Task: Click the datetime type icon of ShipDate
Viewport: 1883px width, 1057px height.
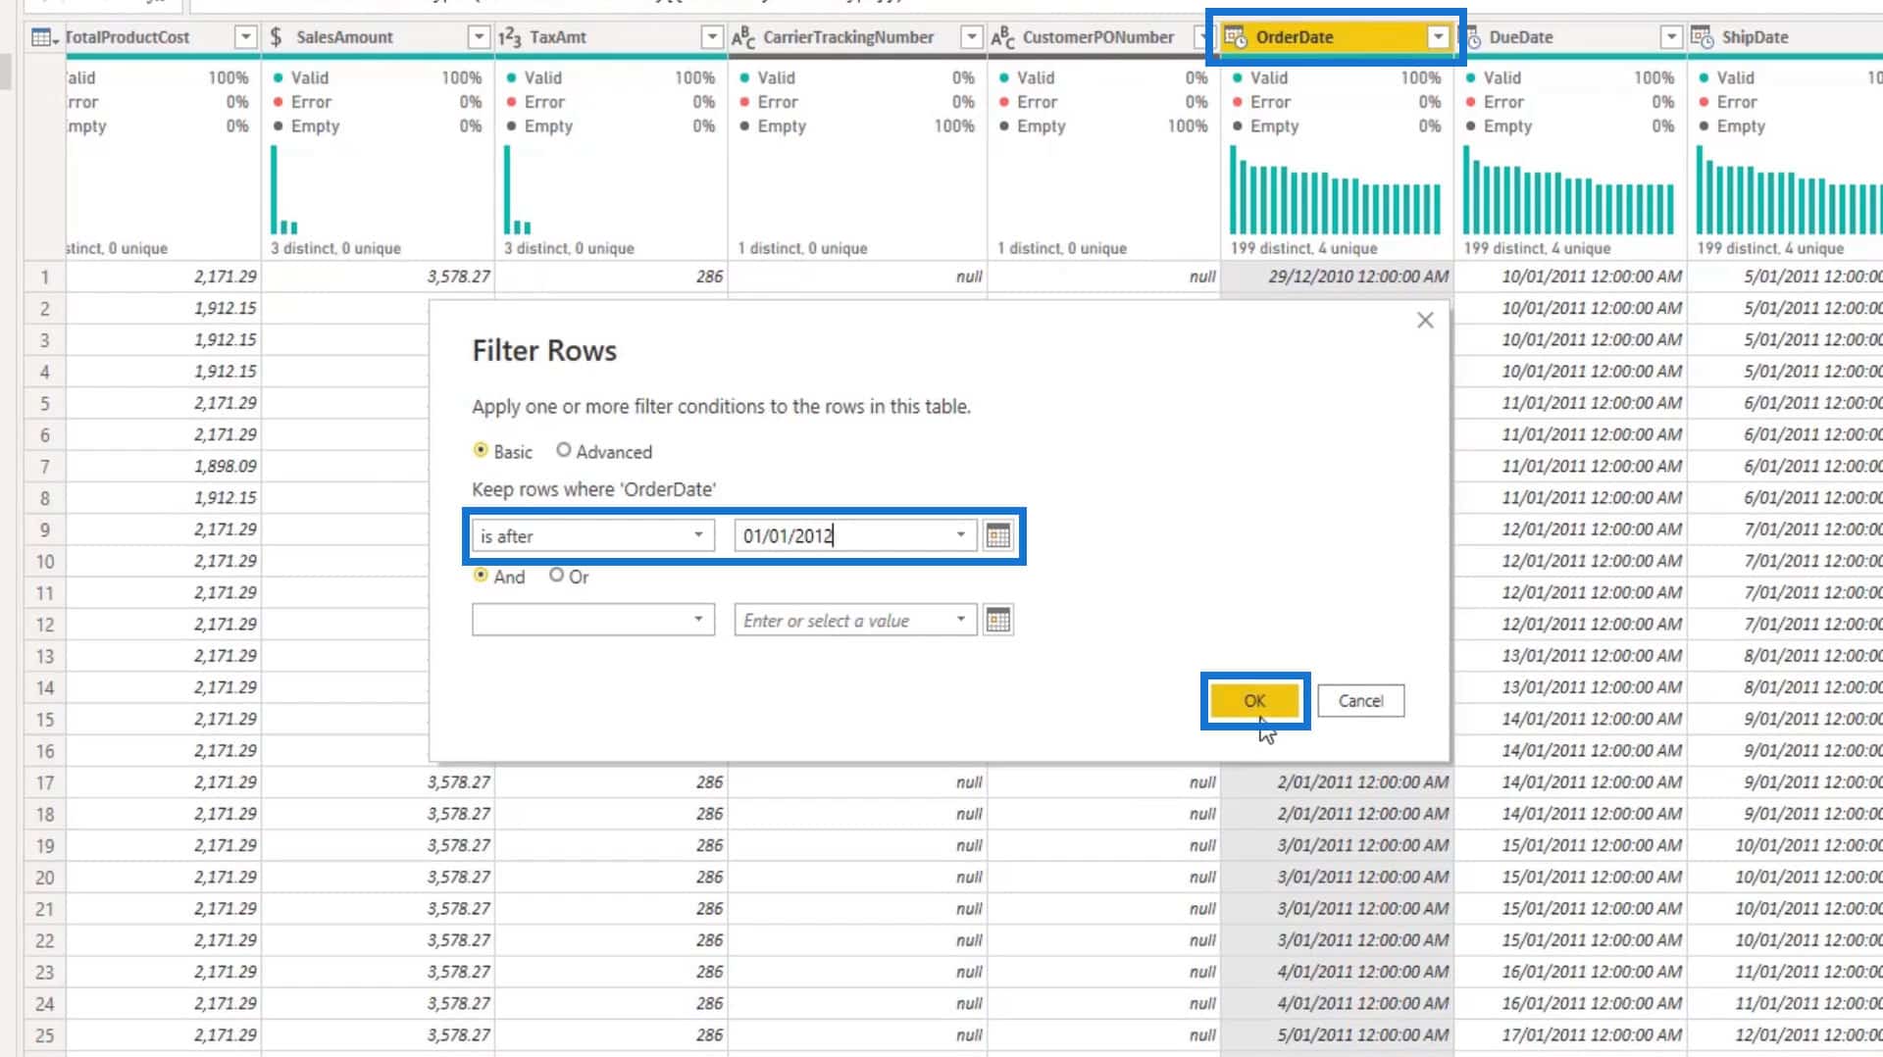Action: pos(1703,37)
